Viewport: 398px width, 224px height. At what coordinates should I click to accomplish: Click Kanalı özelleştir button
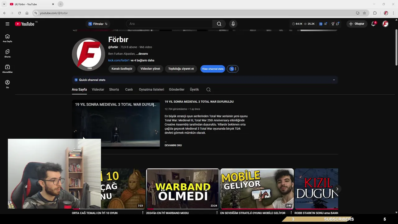point(122,69)
